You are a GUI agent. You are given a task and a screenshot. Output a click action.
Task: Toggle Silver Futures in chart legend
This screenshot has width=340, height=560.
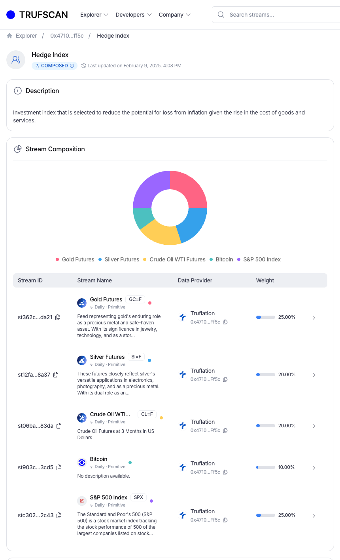(119, 259)
